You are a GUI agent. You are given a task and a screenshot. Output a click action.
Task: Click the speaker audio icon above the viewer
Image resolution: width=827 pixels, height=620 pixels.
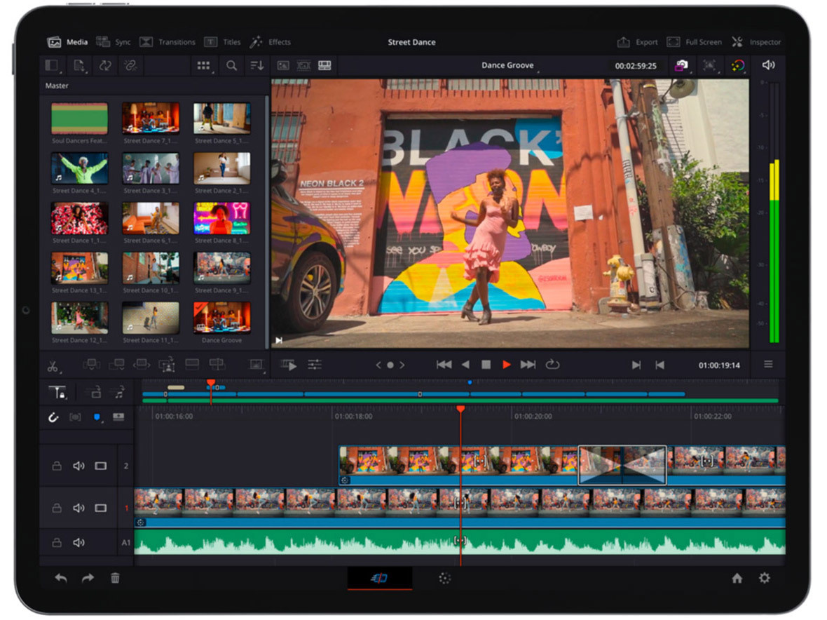(x=769, y=65)
